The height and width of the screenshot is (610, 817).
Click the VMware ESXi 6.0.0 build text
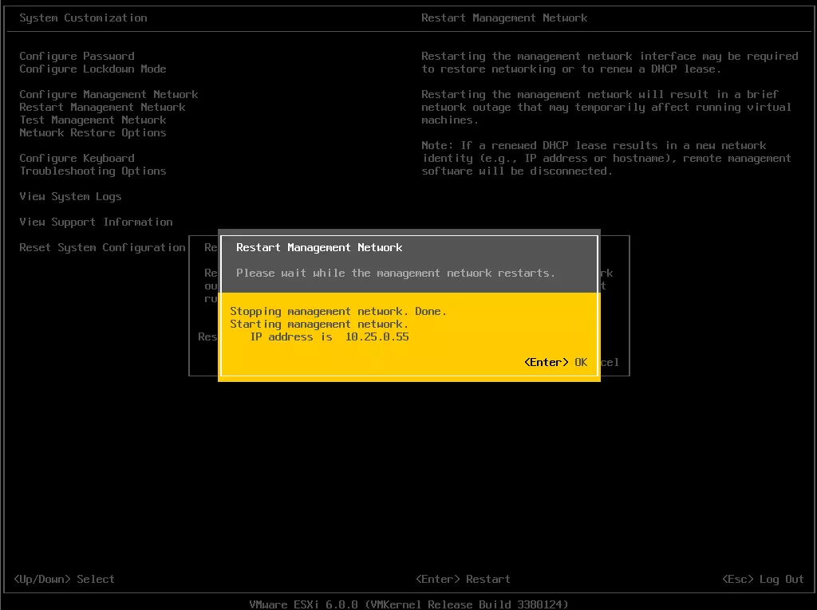[x=408, y=604]
